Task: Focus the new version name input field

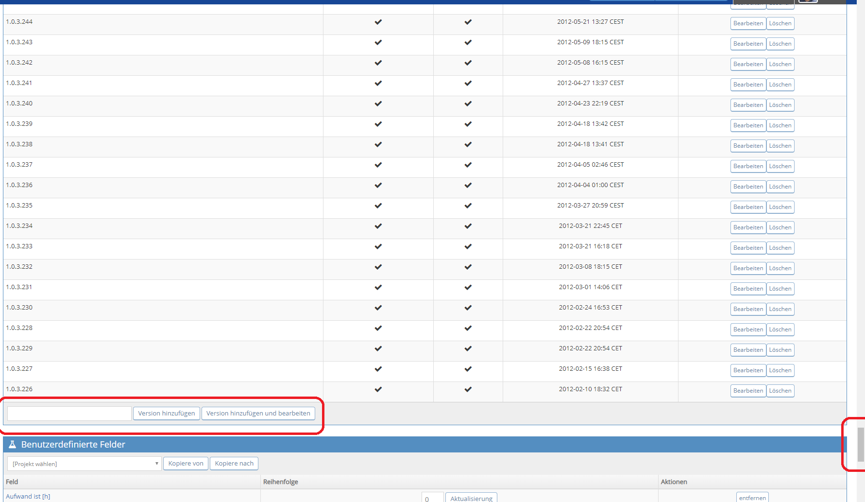Action: click(69, 414)
